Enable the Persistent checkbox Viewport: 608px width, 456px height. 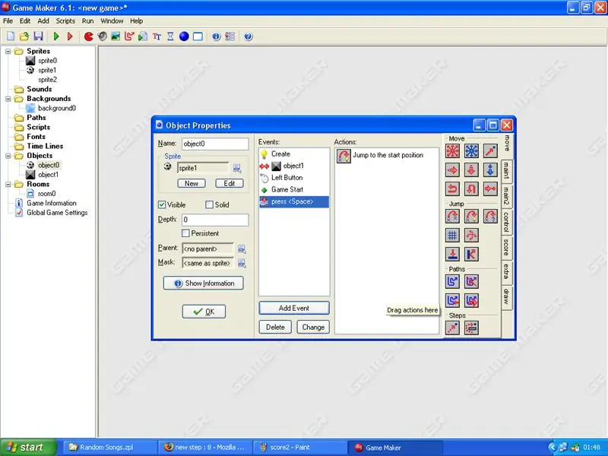185,233
